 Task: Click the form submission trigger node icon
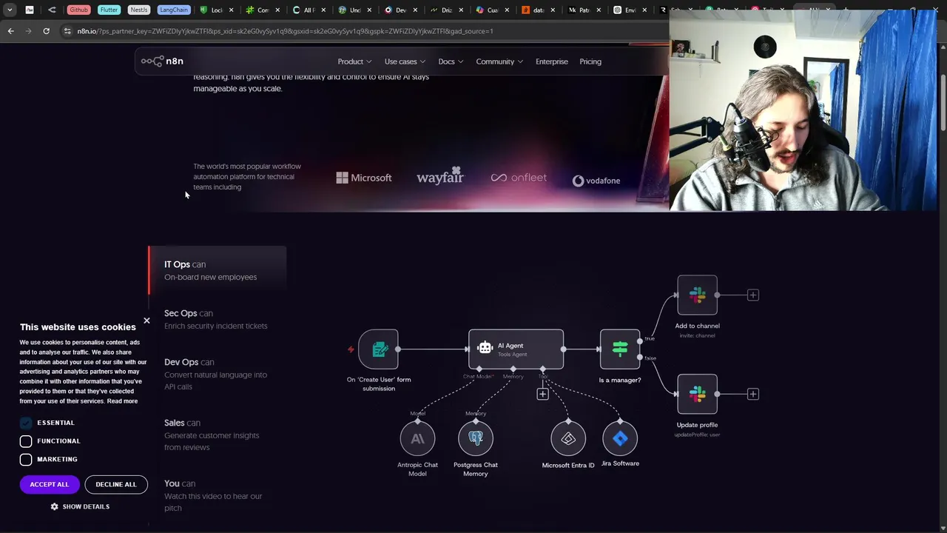(379, 349)
